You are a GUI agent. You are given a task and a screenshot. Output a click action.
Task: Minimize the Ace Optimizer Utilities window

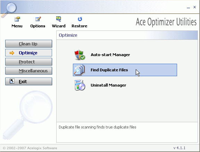pyautogui.click(x=188, y=8)
